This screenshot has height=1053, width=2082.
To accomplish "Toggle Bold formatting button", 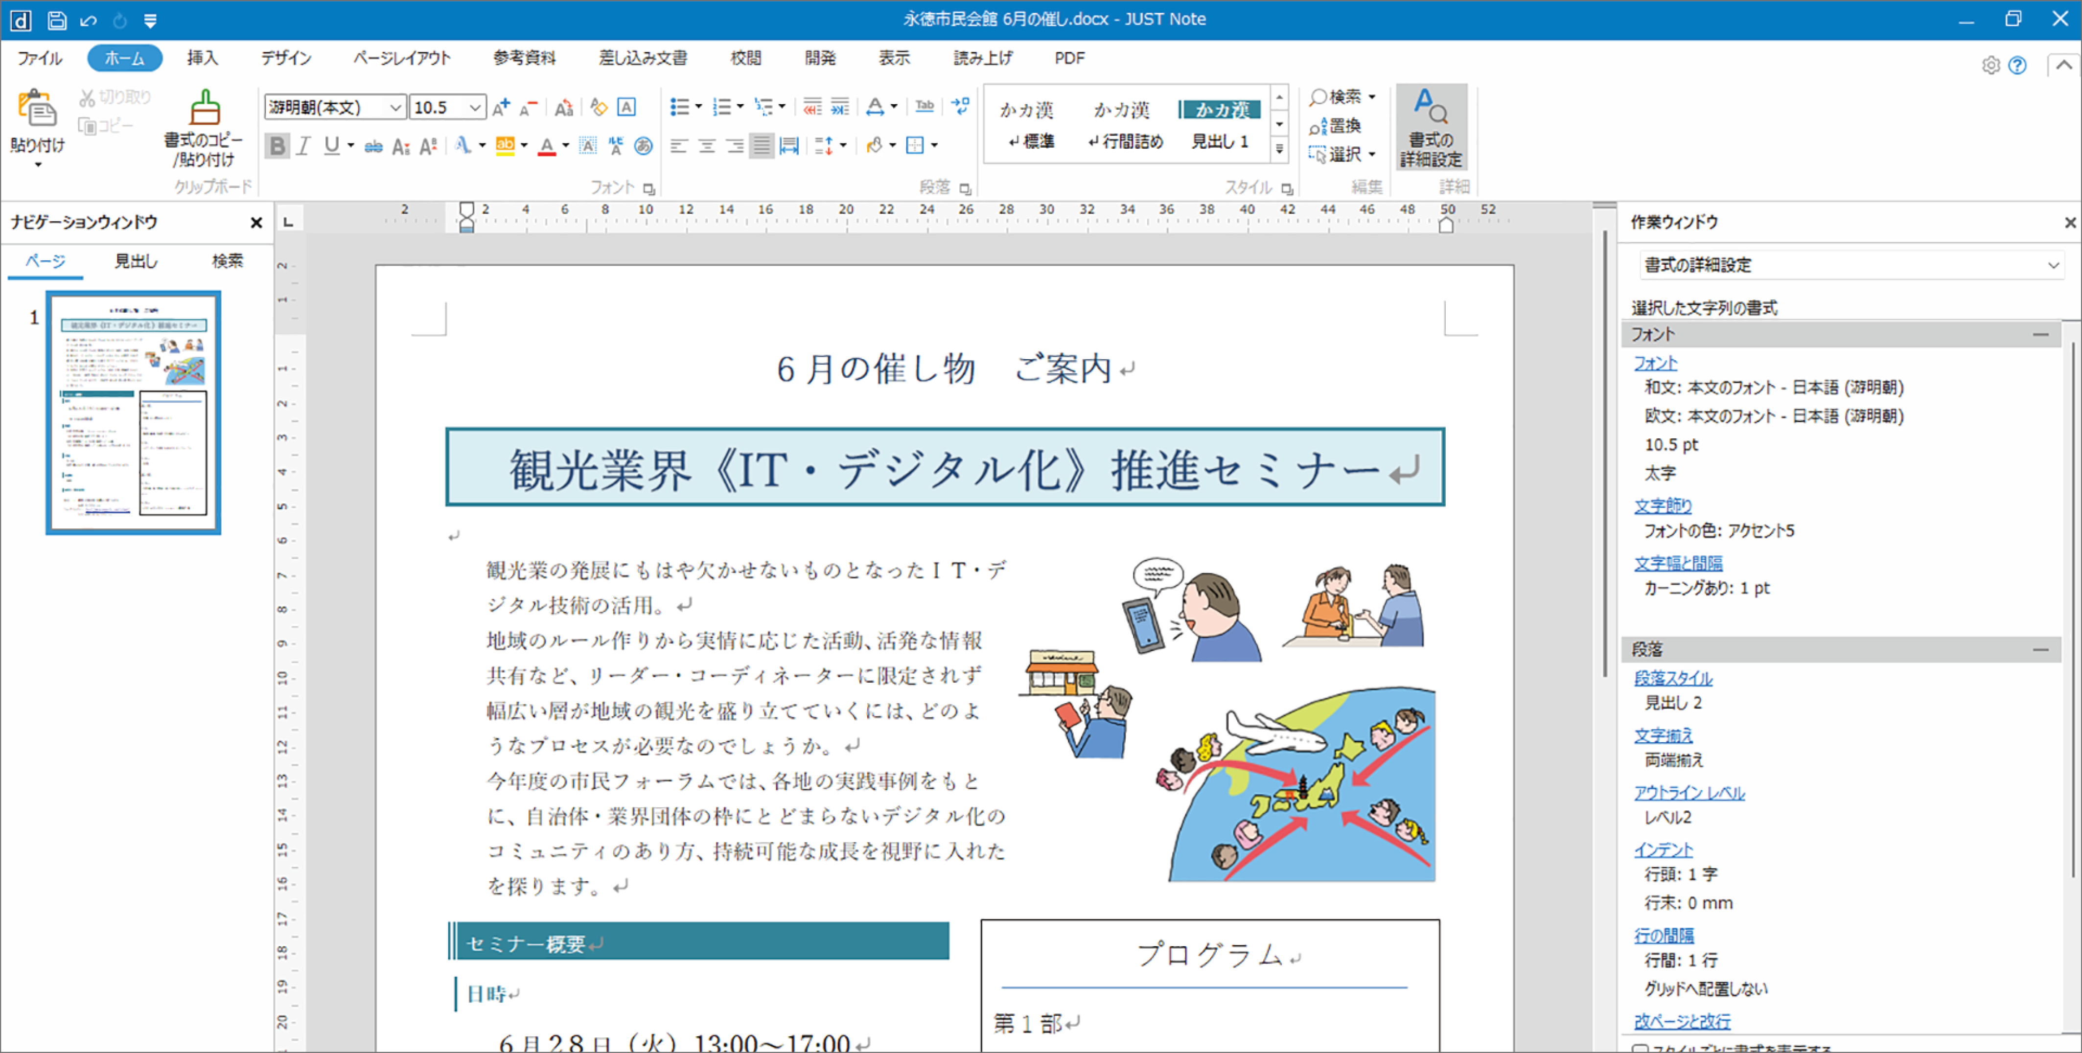I will (277, 146).
